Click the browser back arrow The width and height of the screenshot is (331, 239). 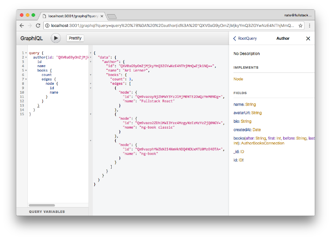[x=22, y=26]
